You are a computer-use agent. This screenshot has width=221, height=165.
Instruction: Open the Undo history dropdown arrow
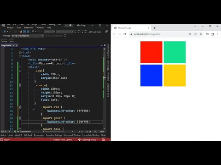click(x=35, y=32)
